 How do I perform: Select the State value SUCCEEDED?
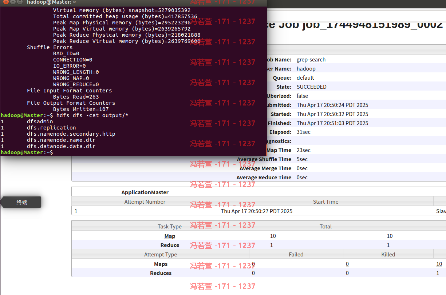coord(312,87)
